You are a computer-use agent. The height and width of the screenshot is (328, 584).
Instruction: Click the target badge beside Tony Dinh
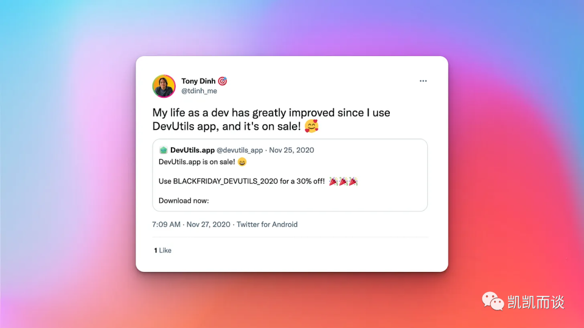pos(222,81)
